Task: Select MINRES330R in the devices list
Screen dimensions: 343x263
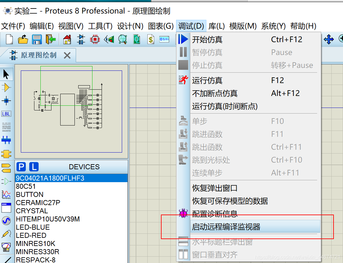Action: point(71,252)
